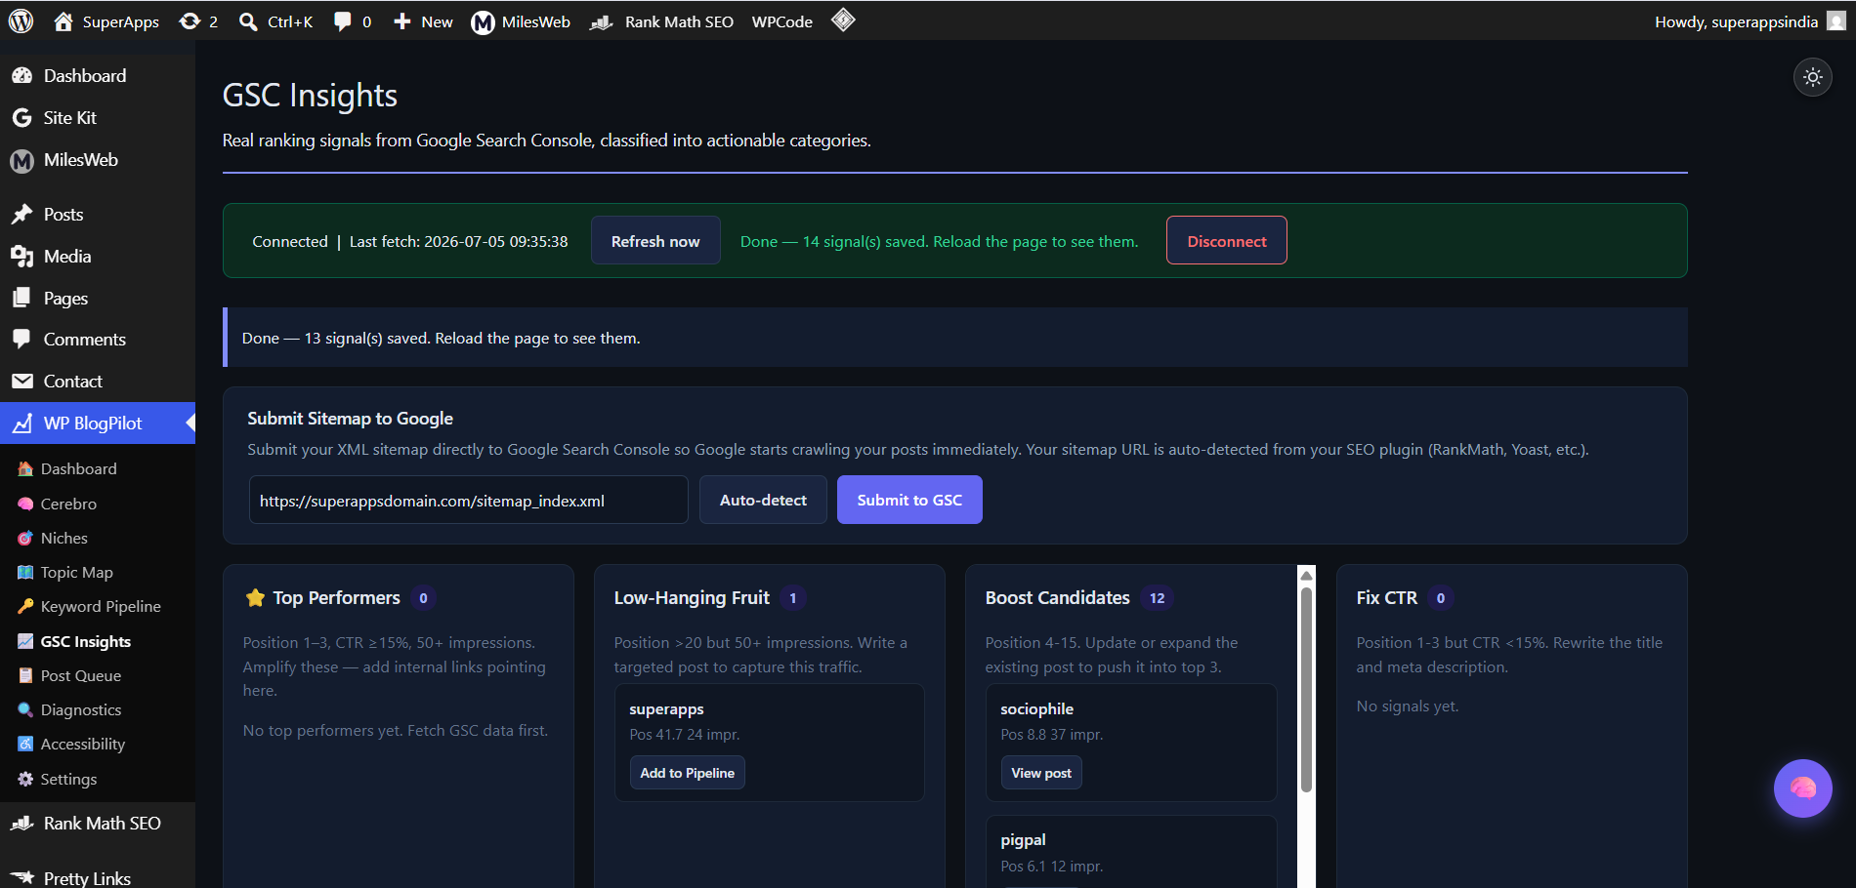Click the user avatar beside Howdy greeting
Image resolution: width=1856 pixels, height=888 pixels.
click(x=1836, y=20)
